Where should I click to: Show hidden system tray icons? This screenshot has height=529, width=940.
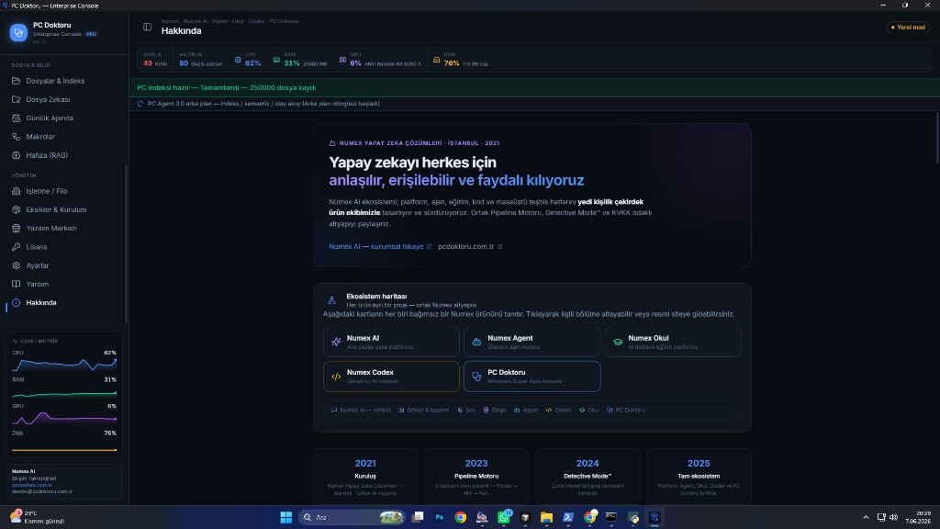pyautogui.click(x=866, y=517)
